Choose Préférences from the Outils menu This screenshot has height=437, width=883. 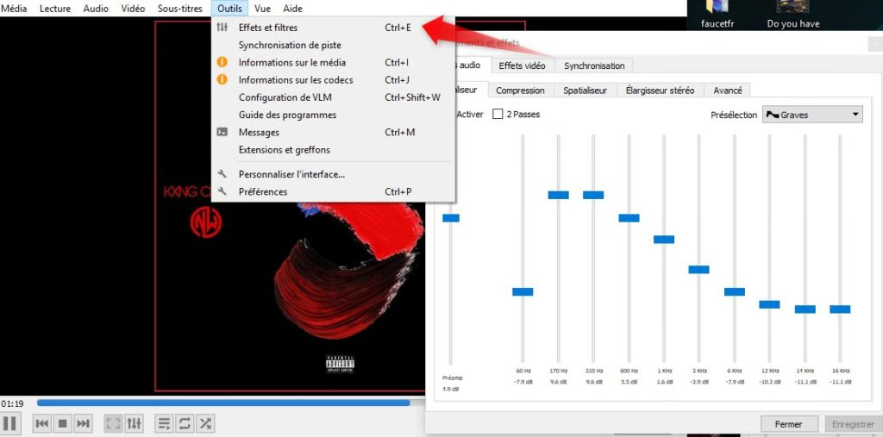point(263,191)
